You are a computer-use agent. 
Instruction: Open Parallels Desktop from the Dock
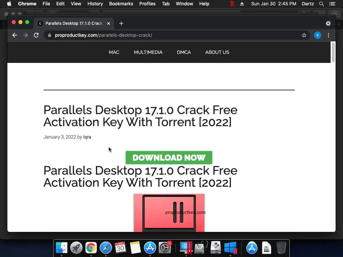(186, 248)
